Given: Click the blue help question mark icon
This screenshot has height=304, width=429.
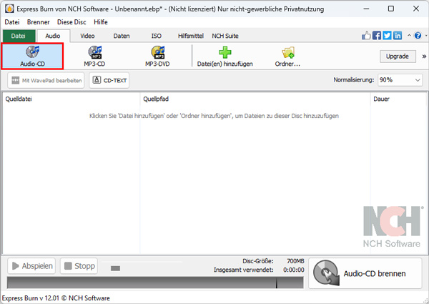Looking at the screenshot, I should tap(418, 35).
